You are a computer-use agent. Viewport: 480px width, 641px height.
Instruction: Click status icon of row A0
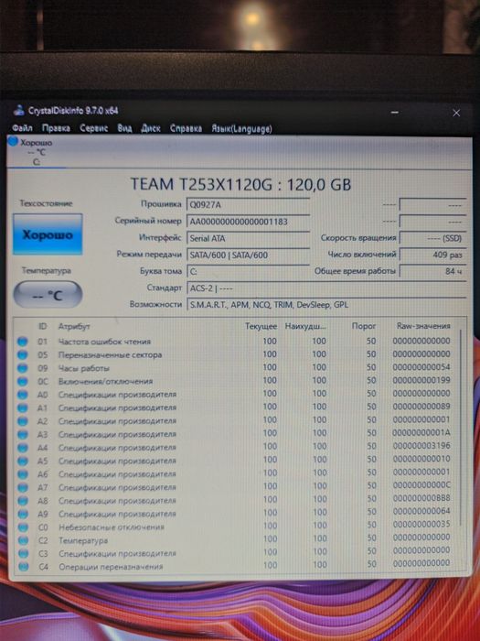(x=23, y=395)
